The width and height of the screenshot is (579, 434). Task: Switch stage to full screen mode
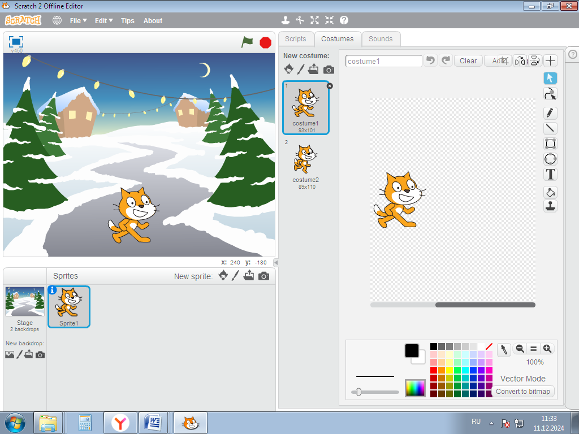pos(16,42)
